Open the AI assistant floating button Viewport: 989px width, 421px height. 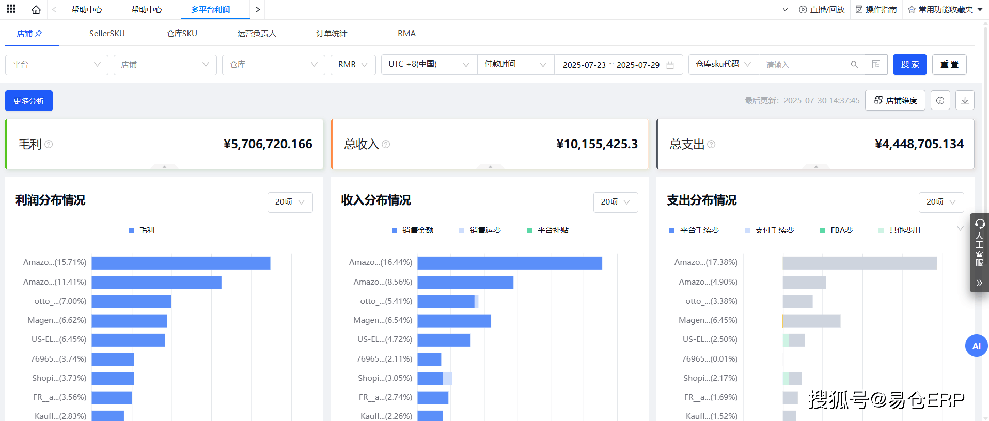(x=976, y=346)
